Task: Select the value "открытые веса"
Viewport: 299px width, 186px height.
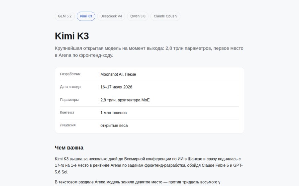Action: pyautogui.click(x=114, y=126)
